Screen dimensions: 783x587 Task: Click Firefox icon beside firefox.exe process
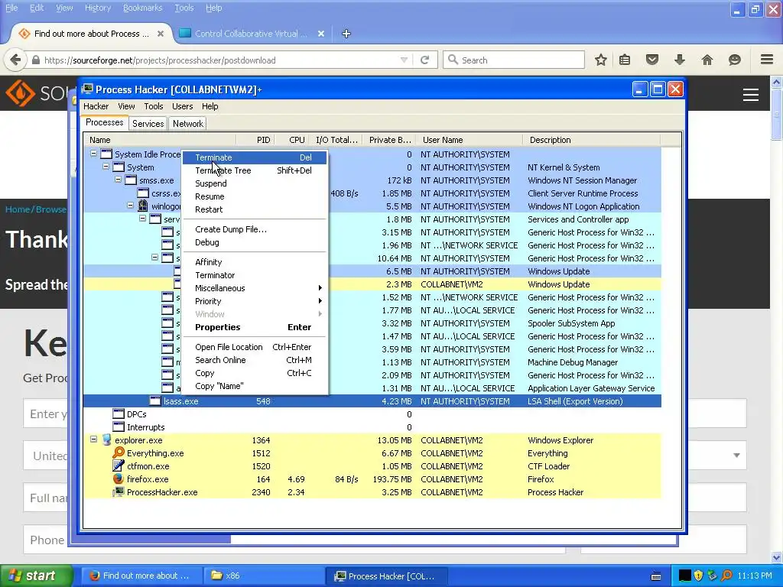pyautogui.click(x=119, y=478)
